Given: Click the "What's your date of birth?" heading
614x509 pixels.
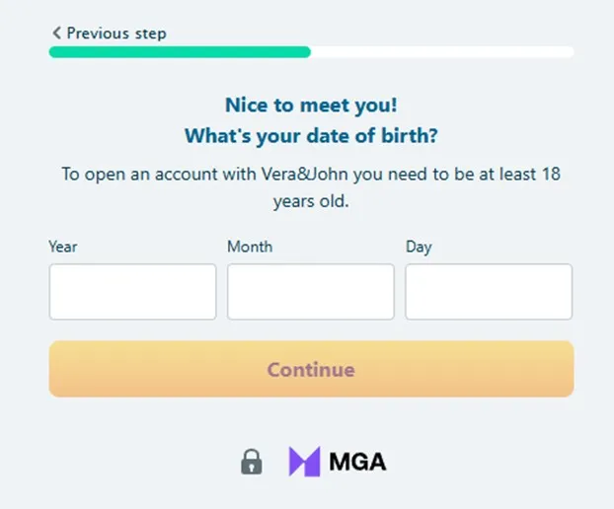Looking at the screenshot, I should point(311,136).
